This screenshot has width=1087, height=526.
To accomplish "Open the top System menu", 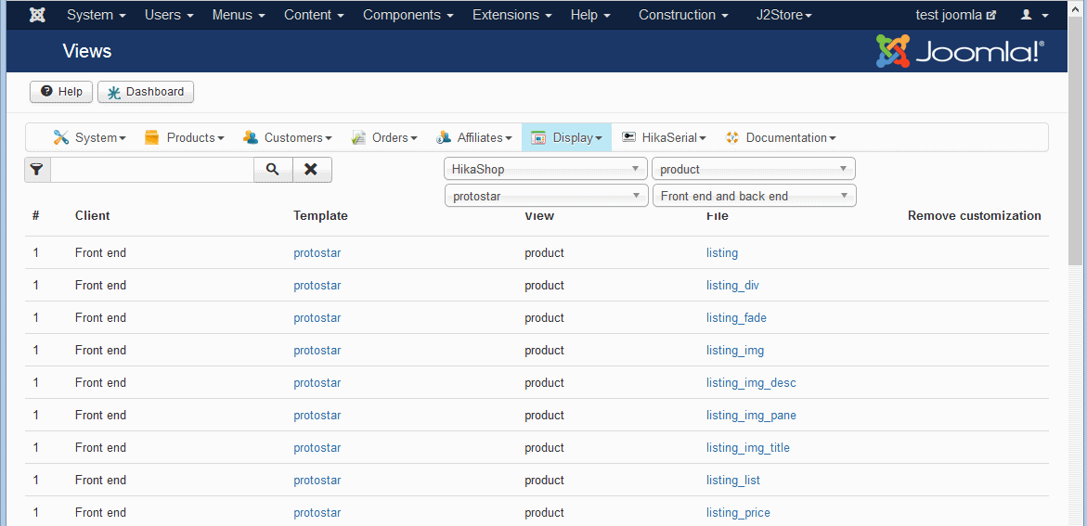I will 97,15.
